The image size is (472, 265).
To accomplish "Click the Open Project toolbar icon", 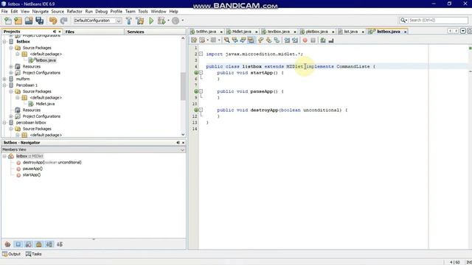I will tap(29, 21).
